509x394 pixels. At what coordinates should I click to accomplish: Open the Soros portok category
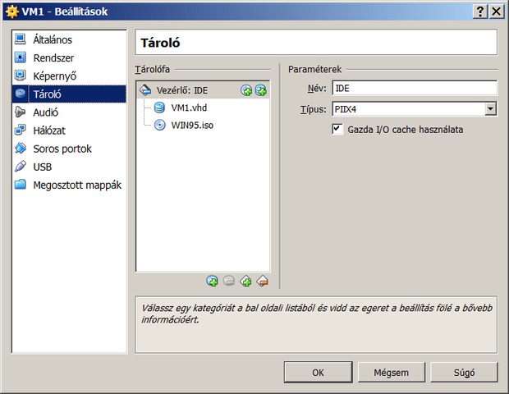(69, 149)
